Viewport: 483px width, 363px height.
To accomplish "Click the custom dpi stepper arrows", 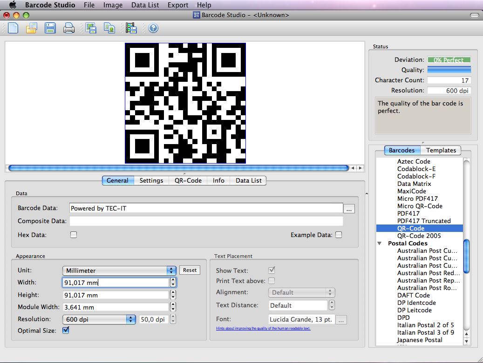I will [x=173, y=319].
